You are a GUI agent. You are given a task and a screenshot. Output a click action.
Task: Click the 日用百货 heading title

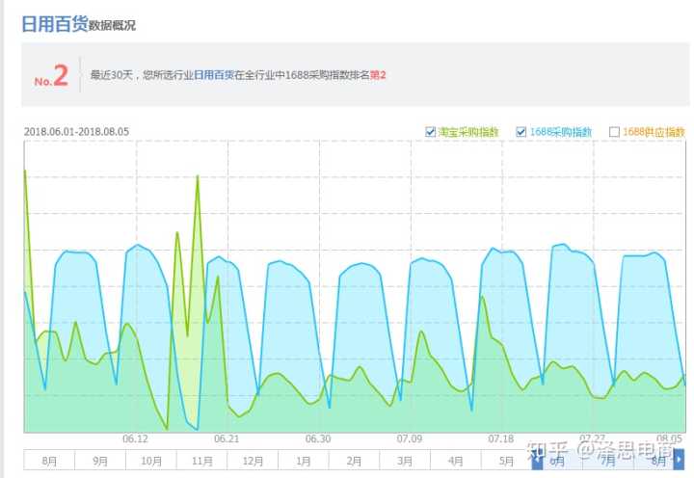click(54, 24)
